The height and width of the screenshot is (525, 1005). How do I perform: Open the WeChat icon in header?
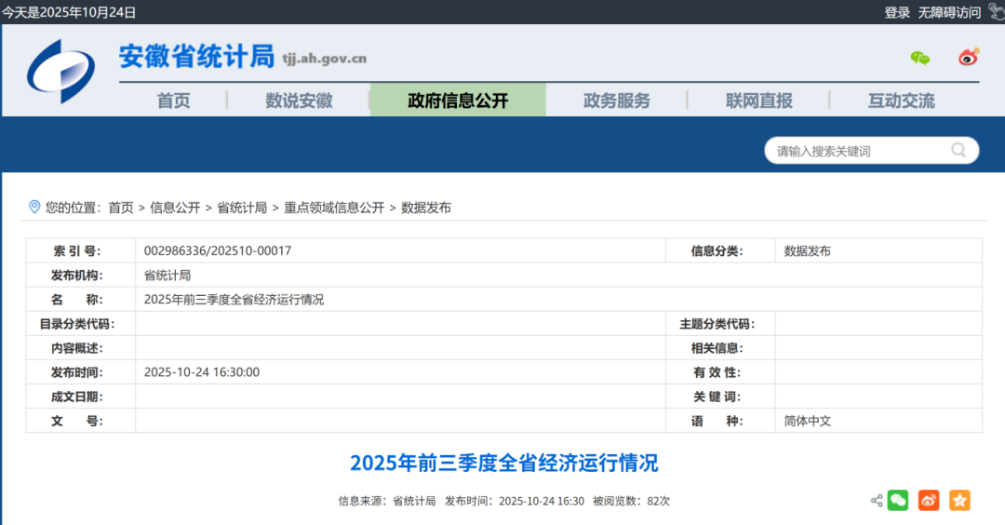tap(919, 59)
